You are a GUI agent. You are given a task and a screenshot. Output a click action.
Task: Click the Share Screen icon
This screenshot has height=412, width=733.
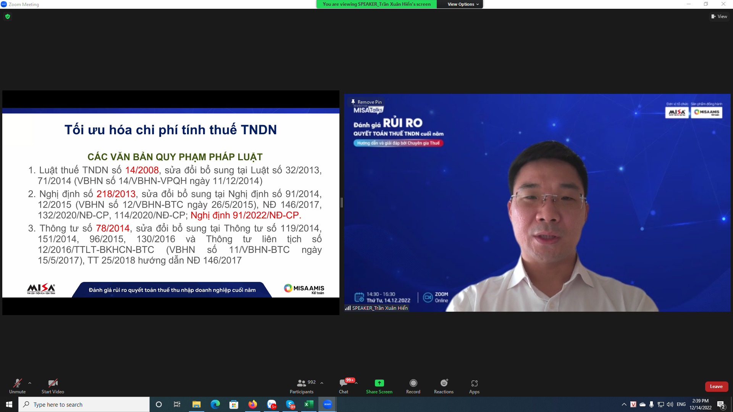click(379, 383)
